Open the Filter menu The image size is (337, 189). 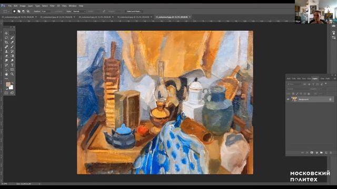click(52, 6)
